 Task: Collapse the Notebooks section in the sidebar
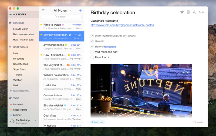(x=20, y=47)
